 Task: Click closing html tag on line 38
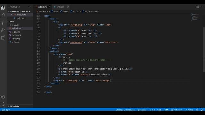48,92
